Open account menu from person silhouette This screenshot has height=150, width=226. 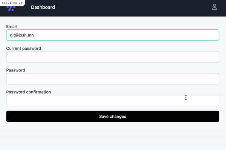click(214, 7)
